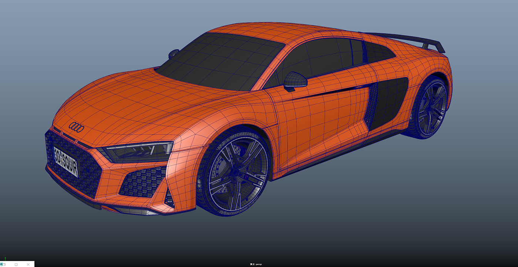The height and width of the screenshot is (267, 518).
Task: Select the front headlight of the car
Action: [136, 152]
